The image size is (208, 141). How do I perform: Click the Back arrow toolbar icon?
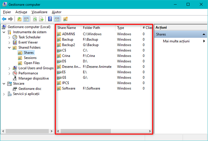pyautogui.click(x=4, y=19)
